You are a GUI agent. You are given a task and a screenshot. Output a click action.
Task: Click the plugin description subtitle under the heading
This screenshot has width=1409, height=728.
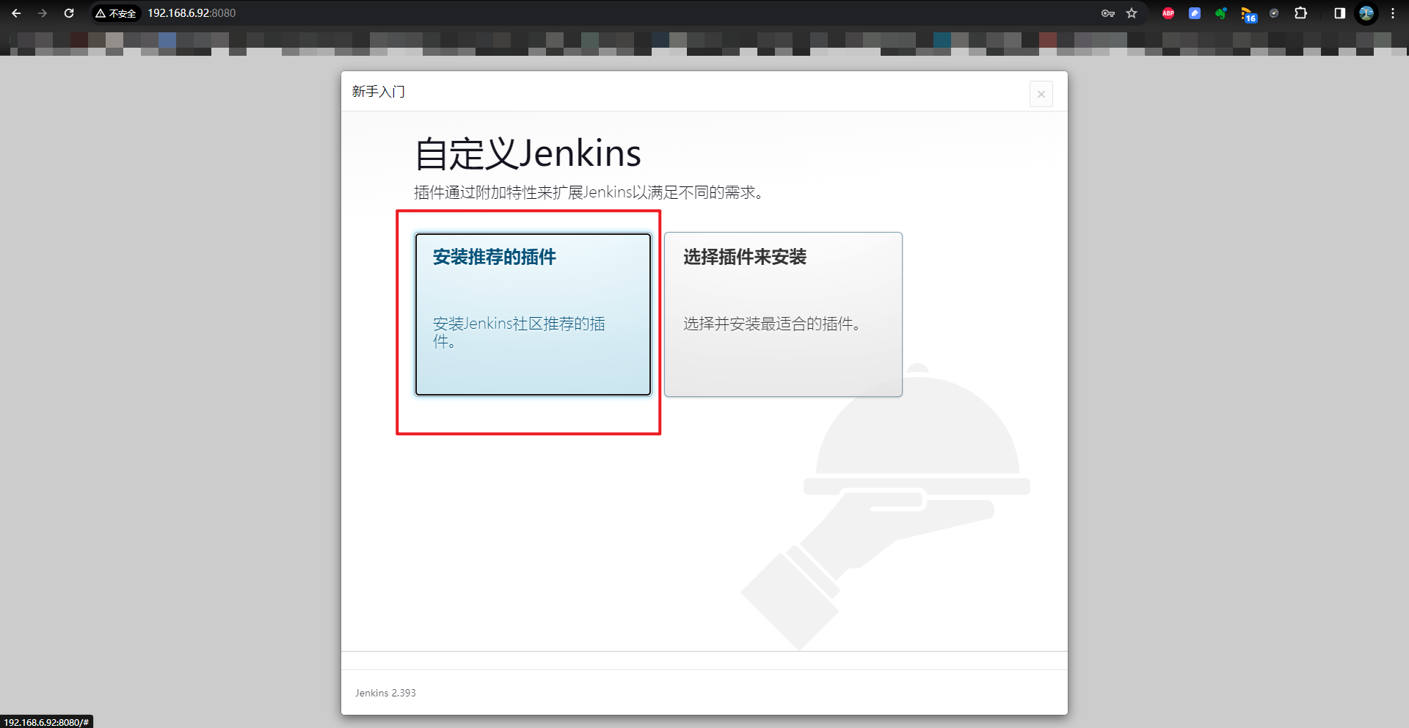pyautogui.click(x=591, y=192)
